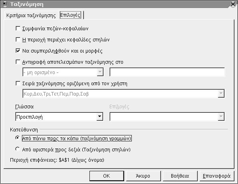Click the Κατεύθυνση group label

click(x=24, y=130)
